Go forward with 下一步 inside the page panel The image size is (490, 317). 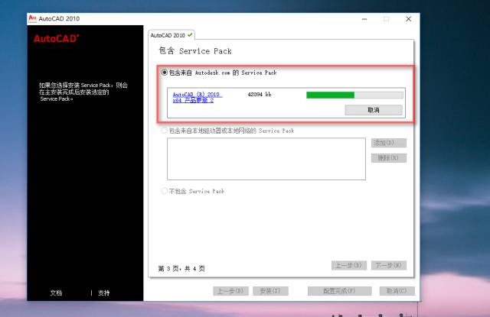point(389,265)
